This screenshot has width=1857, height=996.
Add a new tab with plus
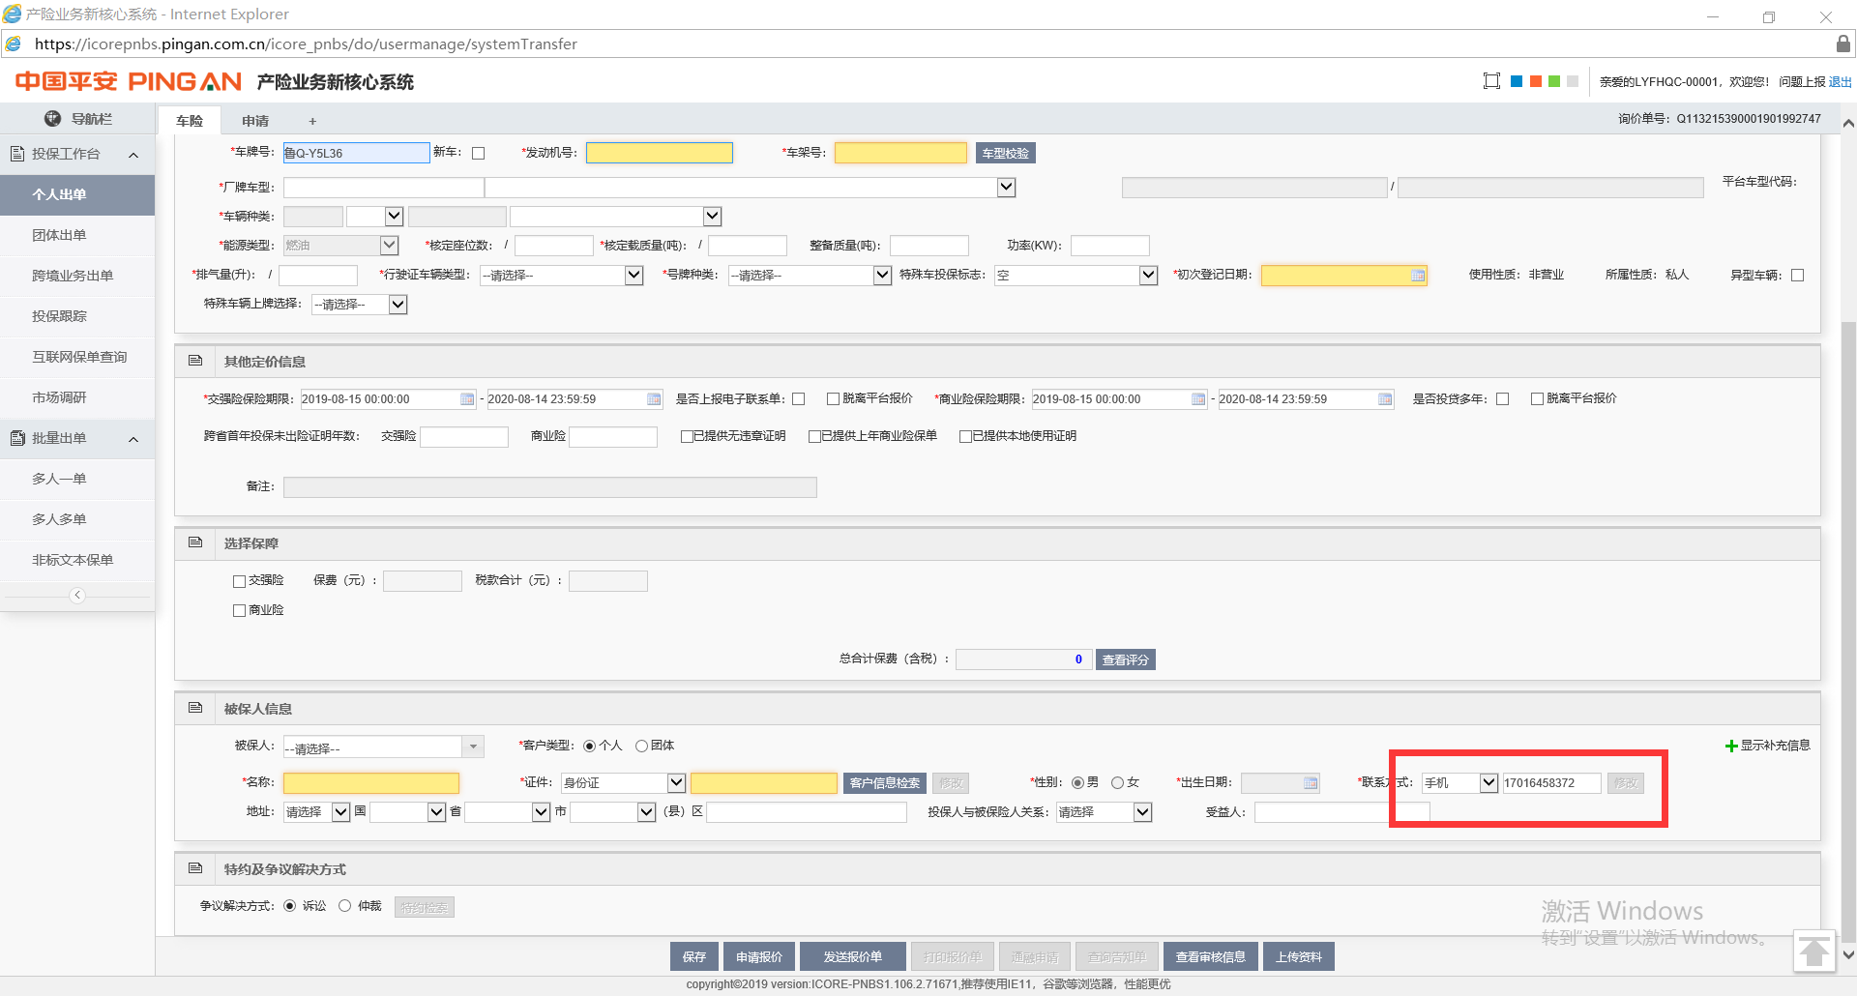312,121
